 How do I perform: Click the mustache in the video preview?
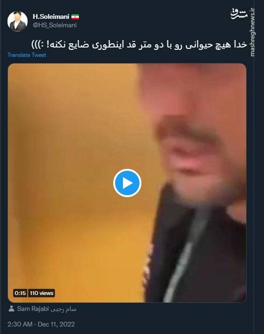point(185,128)
